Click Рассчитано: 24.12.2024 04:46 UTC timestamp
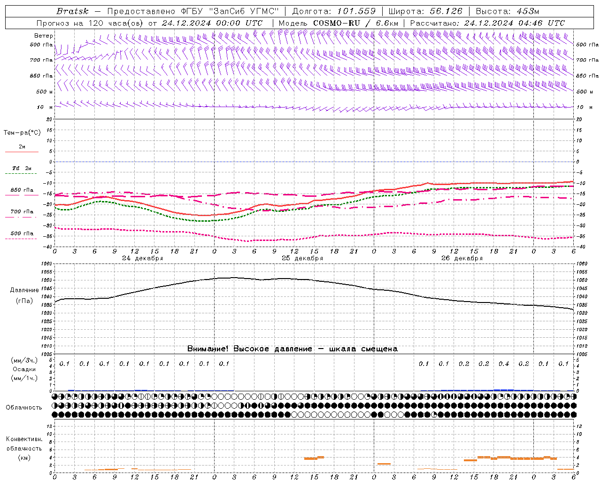The width and height of the screenshot is (601, 481). click(x=487, y=23)
